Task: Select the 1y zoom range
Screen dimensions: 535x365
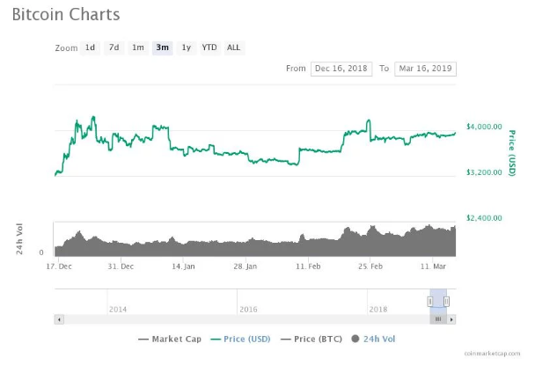Action: 187,47
